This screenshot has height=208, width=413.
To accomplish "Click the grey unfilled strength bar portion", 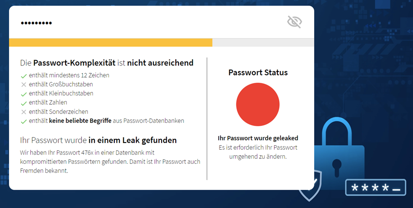I will (263, 42).
